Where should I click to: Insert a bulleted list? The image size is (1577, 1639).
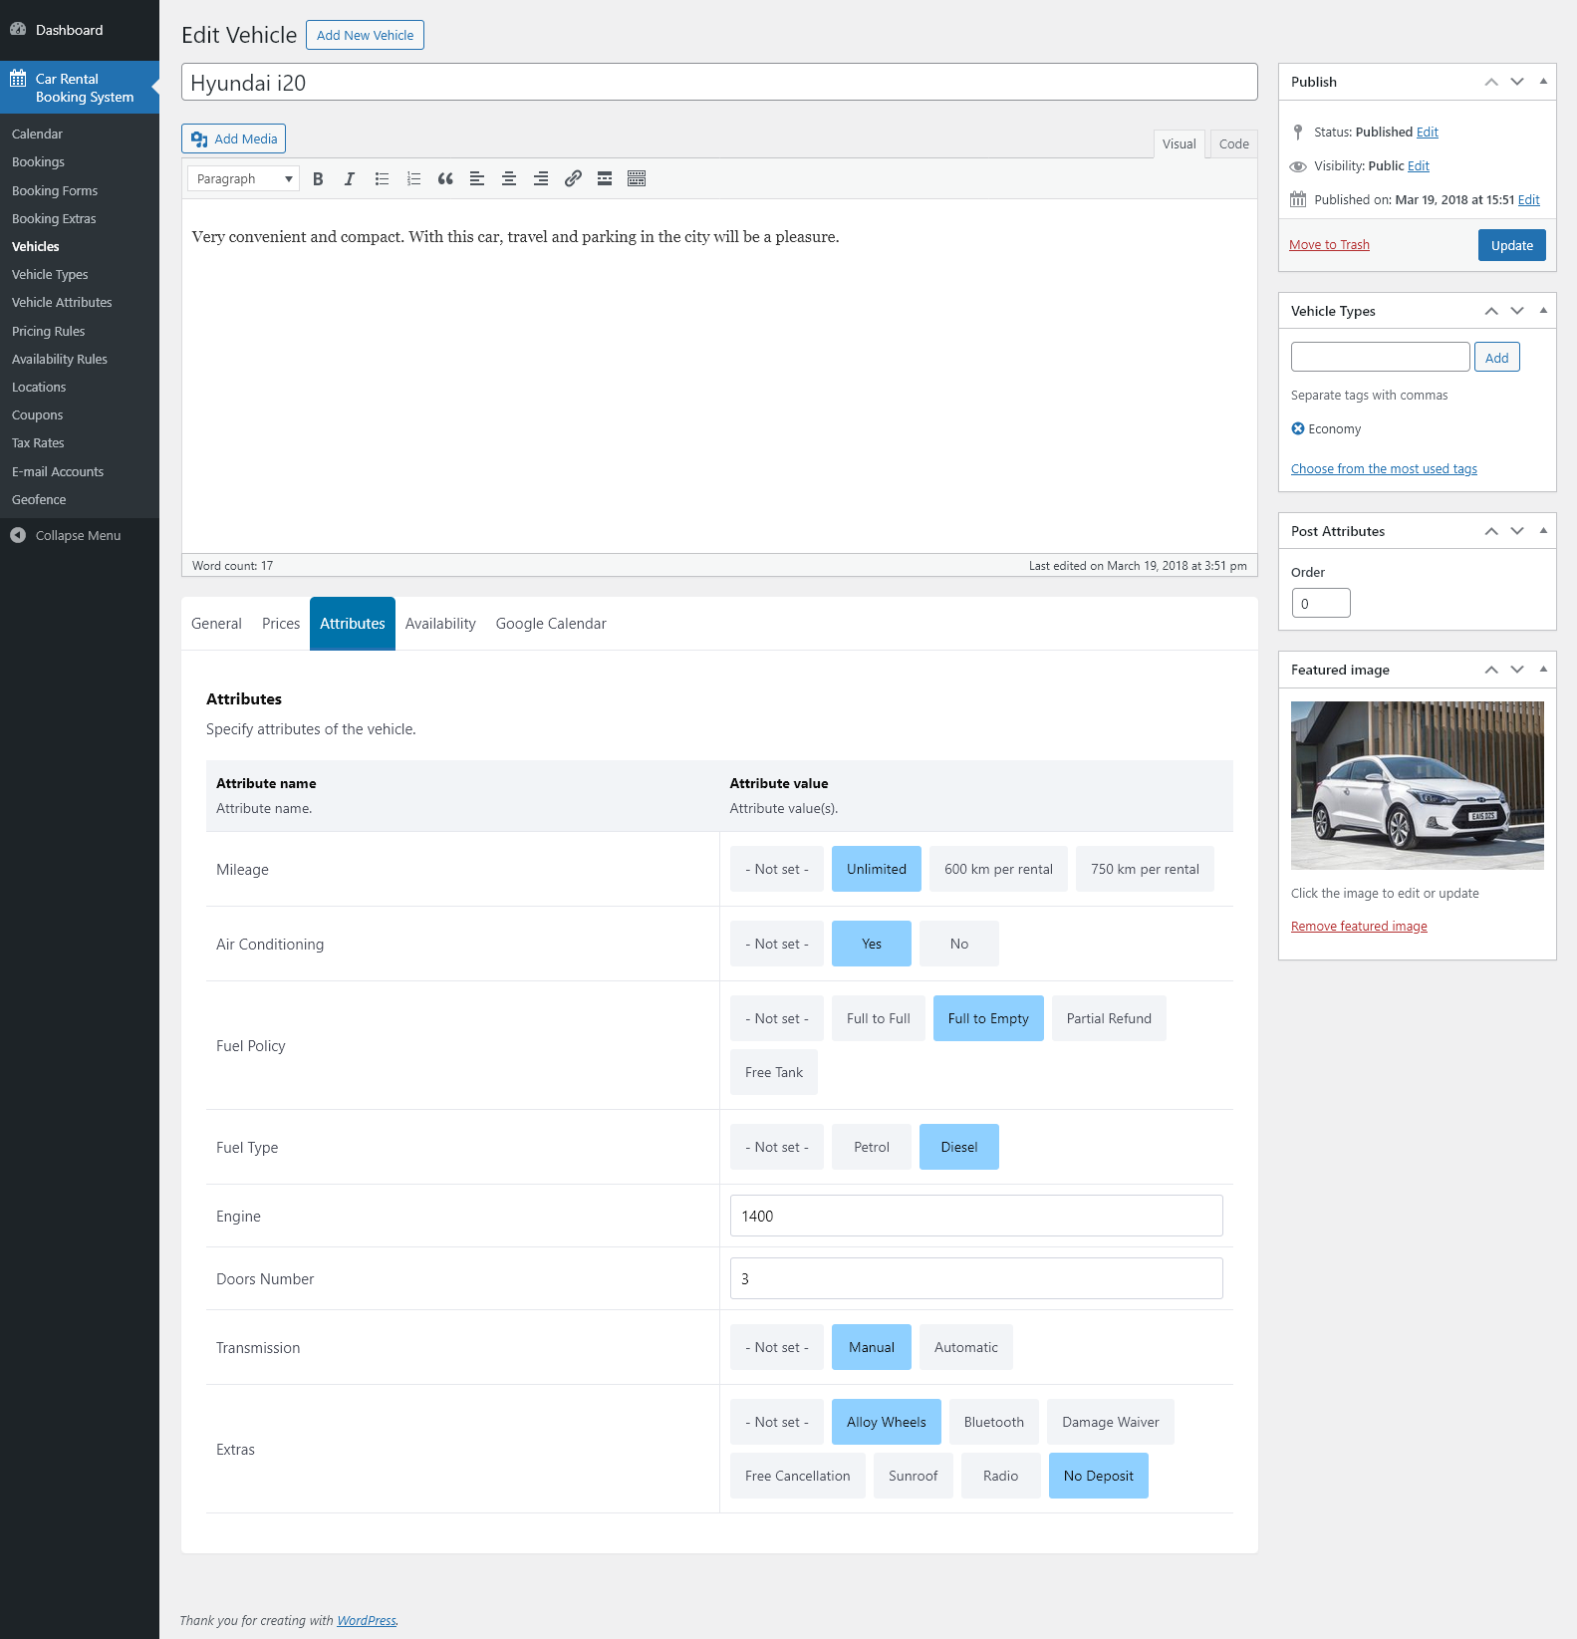[382, 179]
